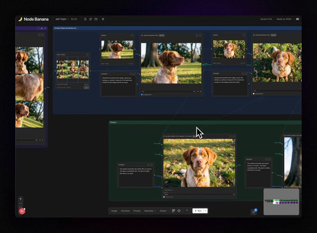Click the Node Banana logo
The height and width of the screenshot is (233, 317).
tap(34, 19)
